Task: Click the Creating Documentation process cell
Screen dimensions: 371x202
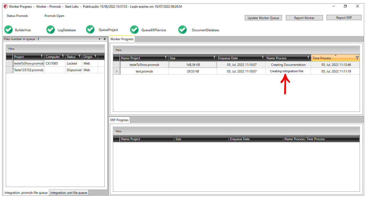Action: click(x=288, y=65)
